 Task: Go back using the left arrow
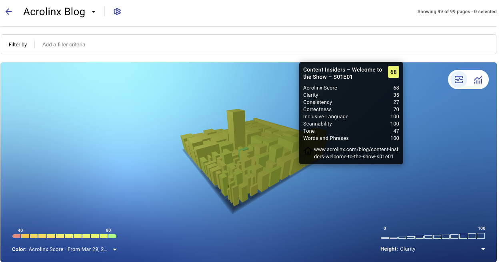tap(9, 12)
